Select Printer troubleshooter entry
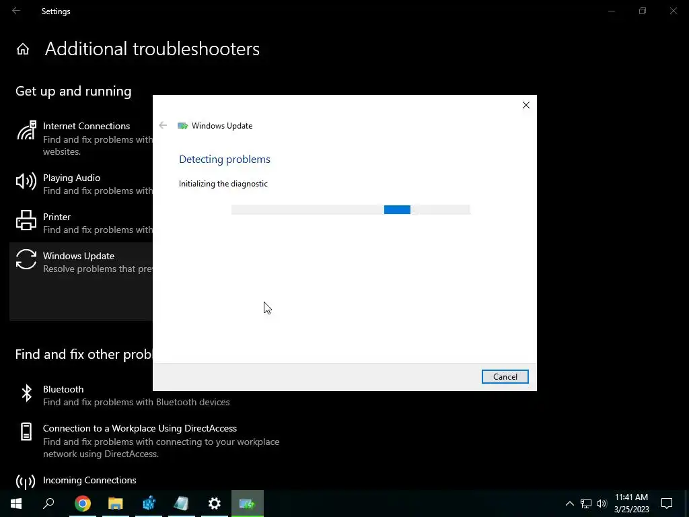The image size is (689, 517). click(x=81, y=223)
